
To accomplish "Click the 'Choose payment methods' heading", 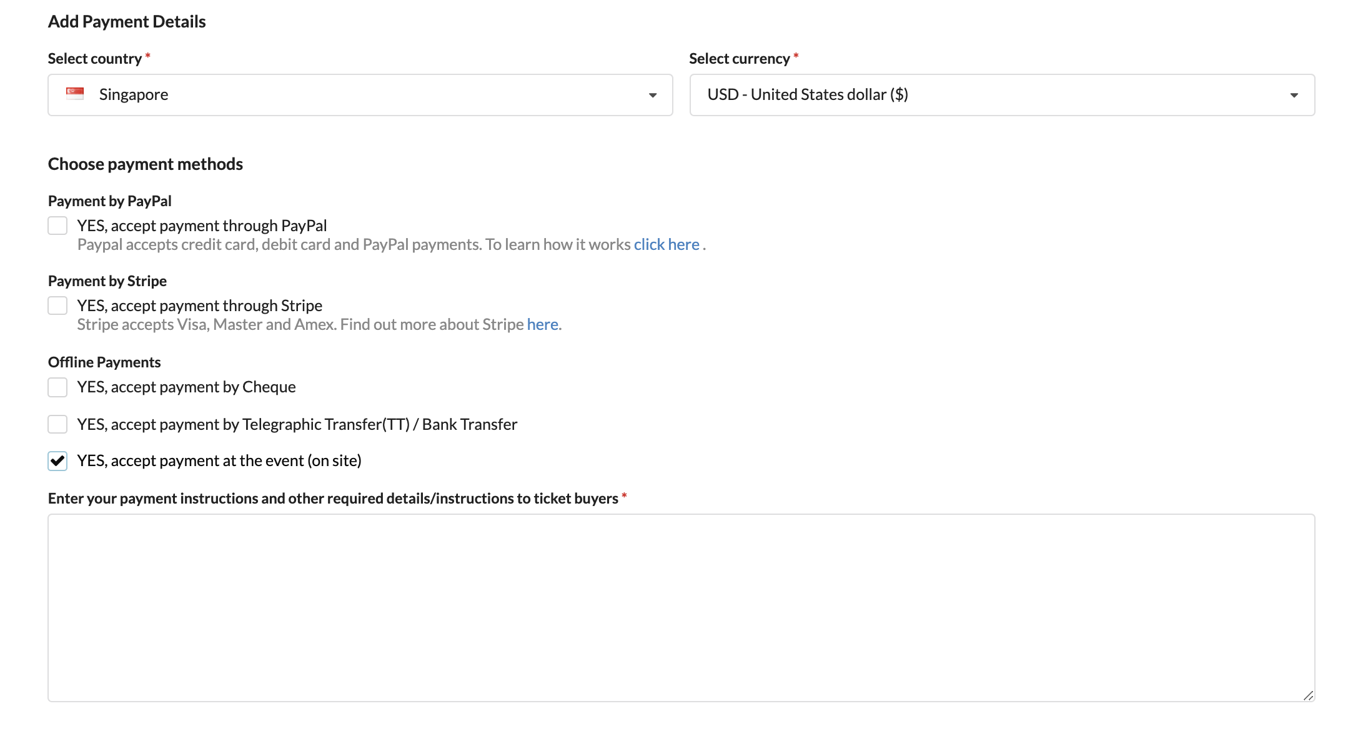I will pyautogui.click(x=146, y=164).
